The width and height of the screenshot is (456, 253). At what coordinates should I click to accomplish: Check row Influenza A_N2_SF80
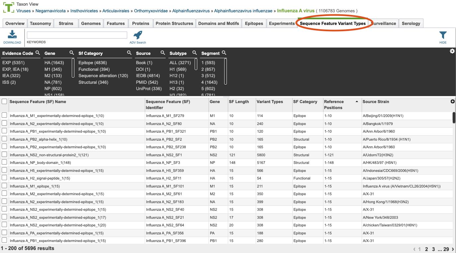(x=4, y=123)
